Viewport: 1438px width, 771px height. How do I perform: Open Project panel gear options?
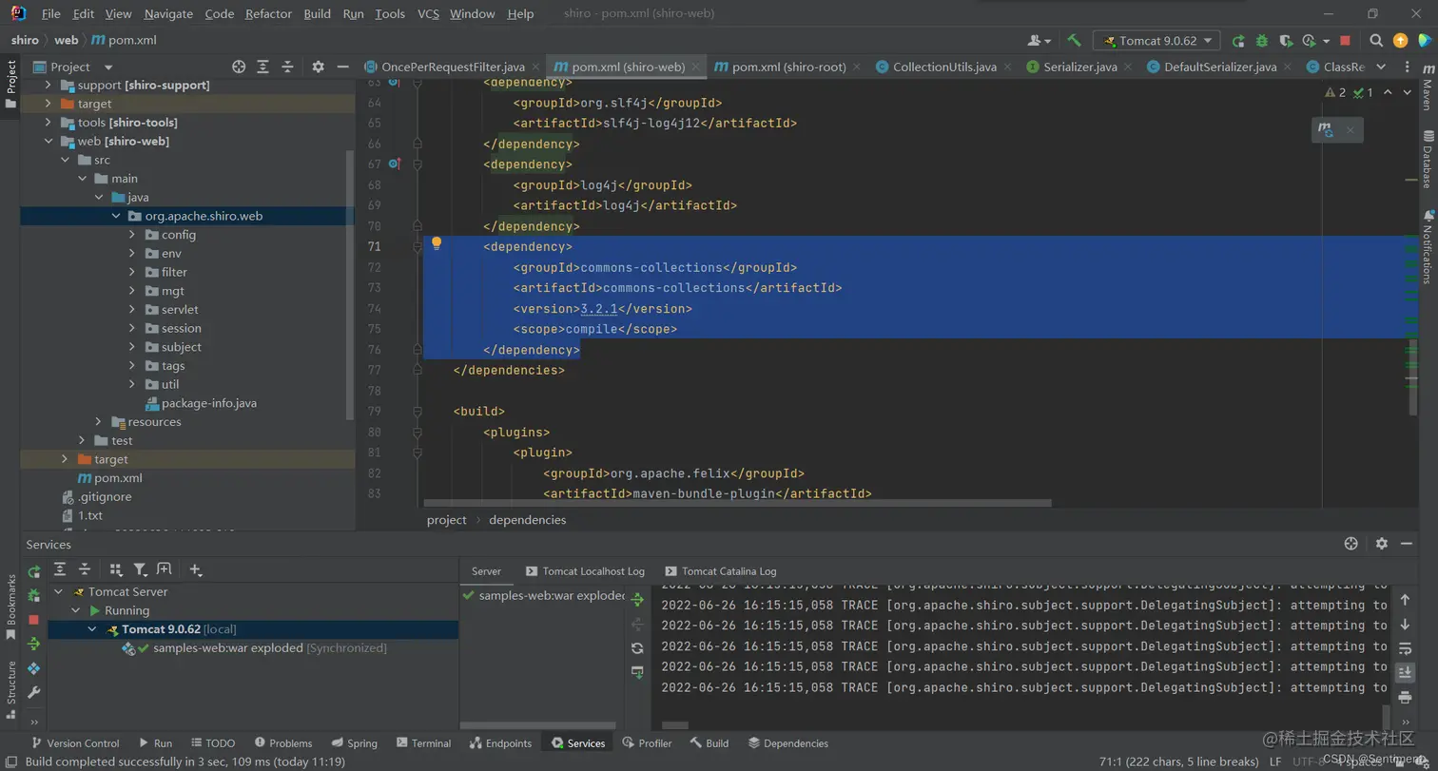318,67
